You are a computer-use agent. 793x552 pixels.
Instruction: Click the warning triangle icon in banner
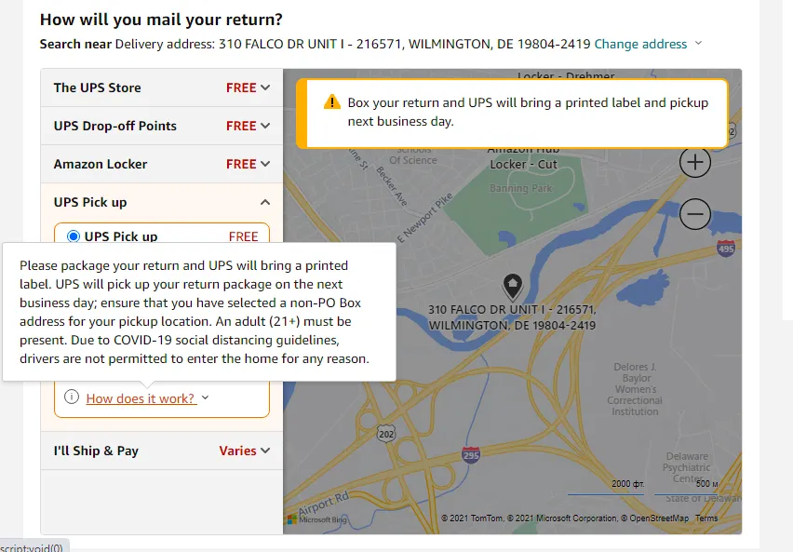(x=331, y=103)
